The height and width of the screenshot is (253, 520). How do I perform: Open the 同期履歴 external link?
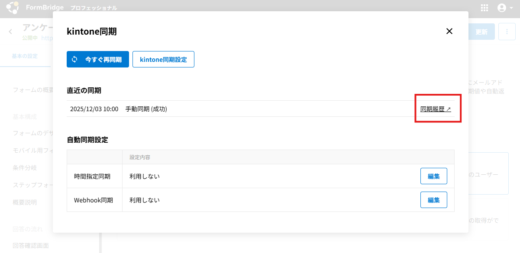pos(436,109)
